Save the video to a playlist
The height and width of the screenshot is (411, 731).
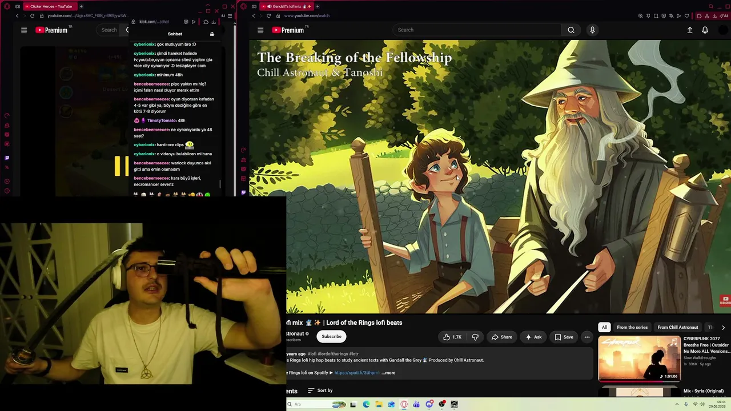(x=564, y=337)
